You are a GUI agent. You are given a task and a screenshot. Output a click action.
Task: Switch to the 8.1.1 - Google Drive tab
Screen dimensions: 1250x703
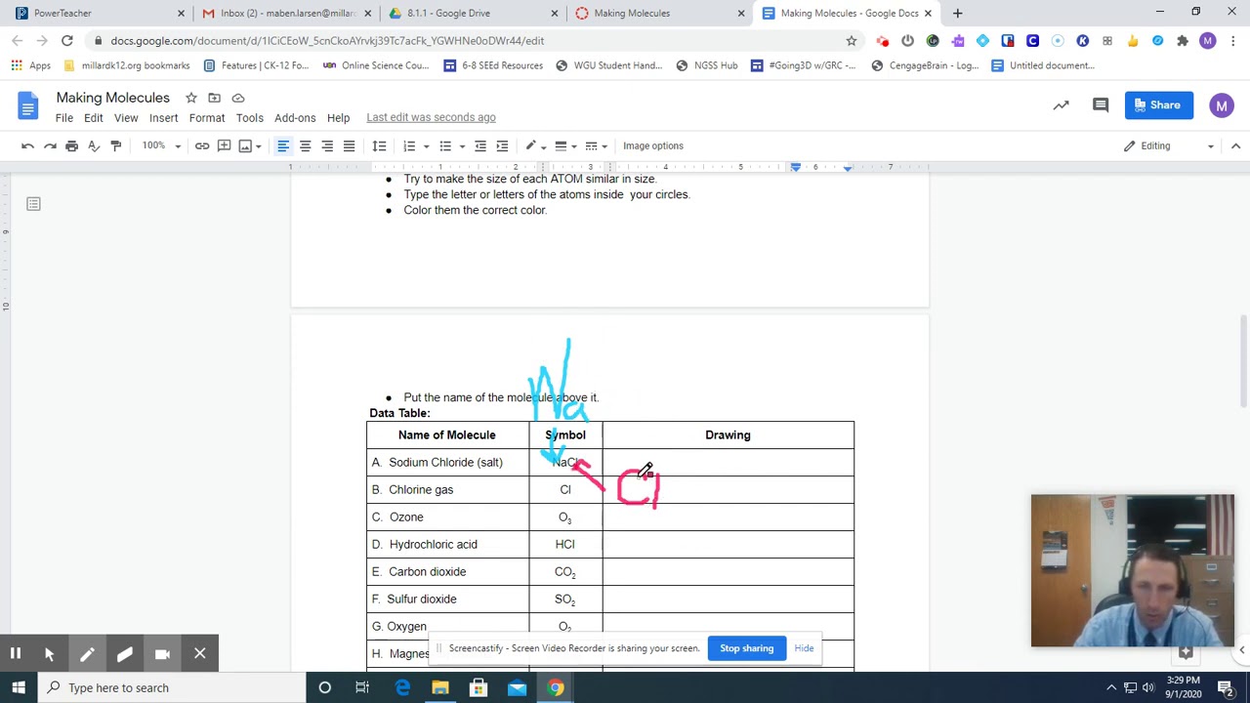coord(473,13)
